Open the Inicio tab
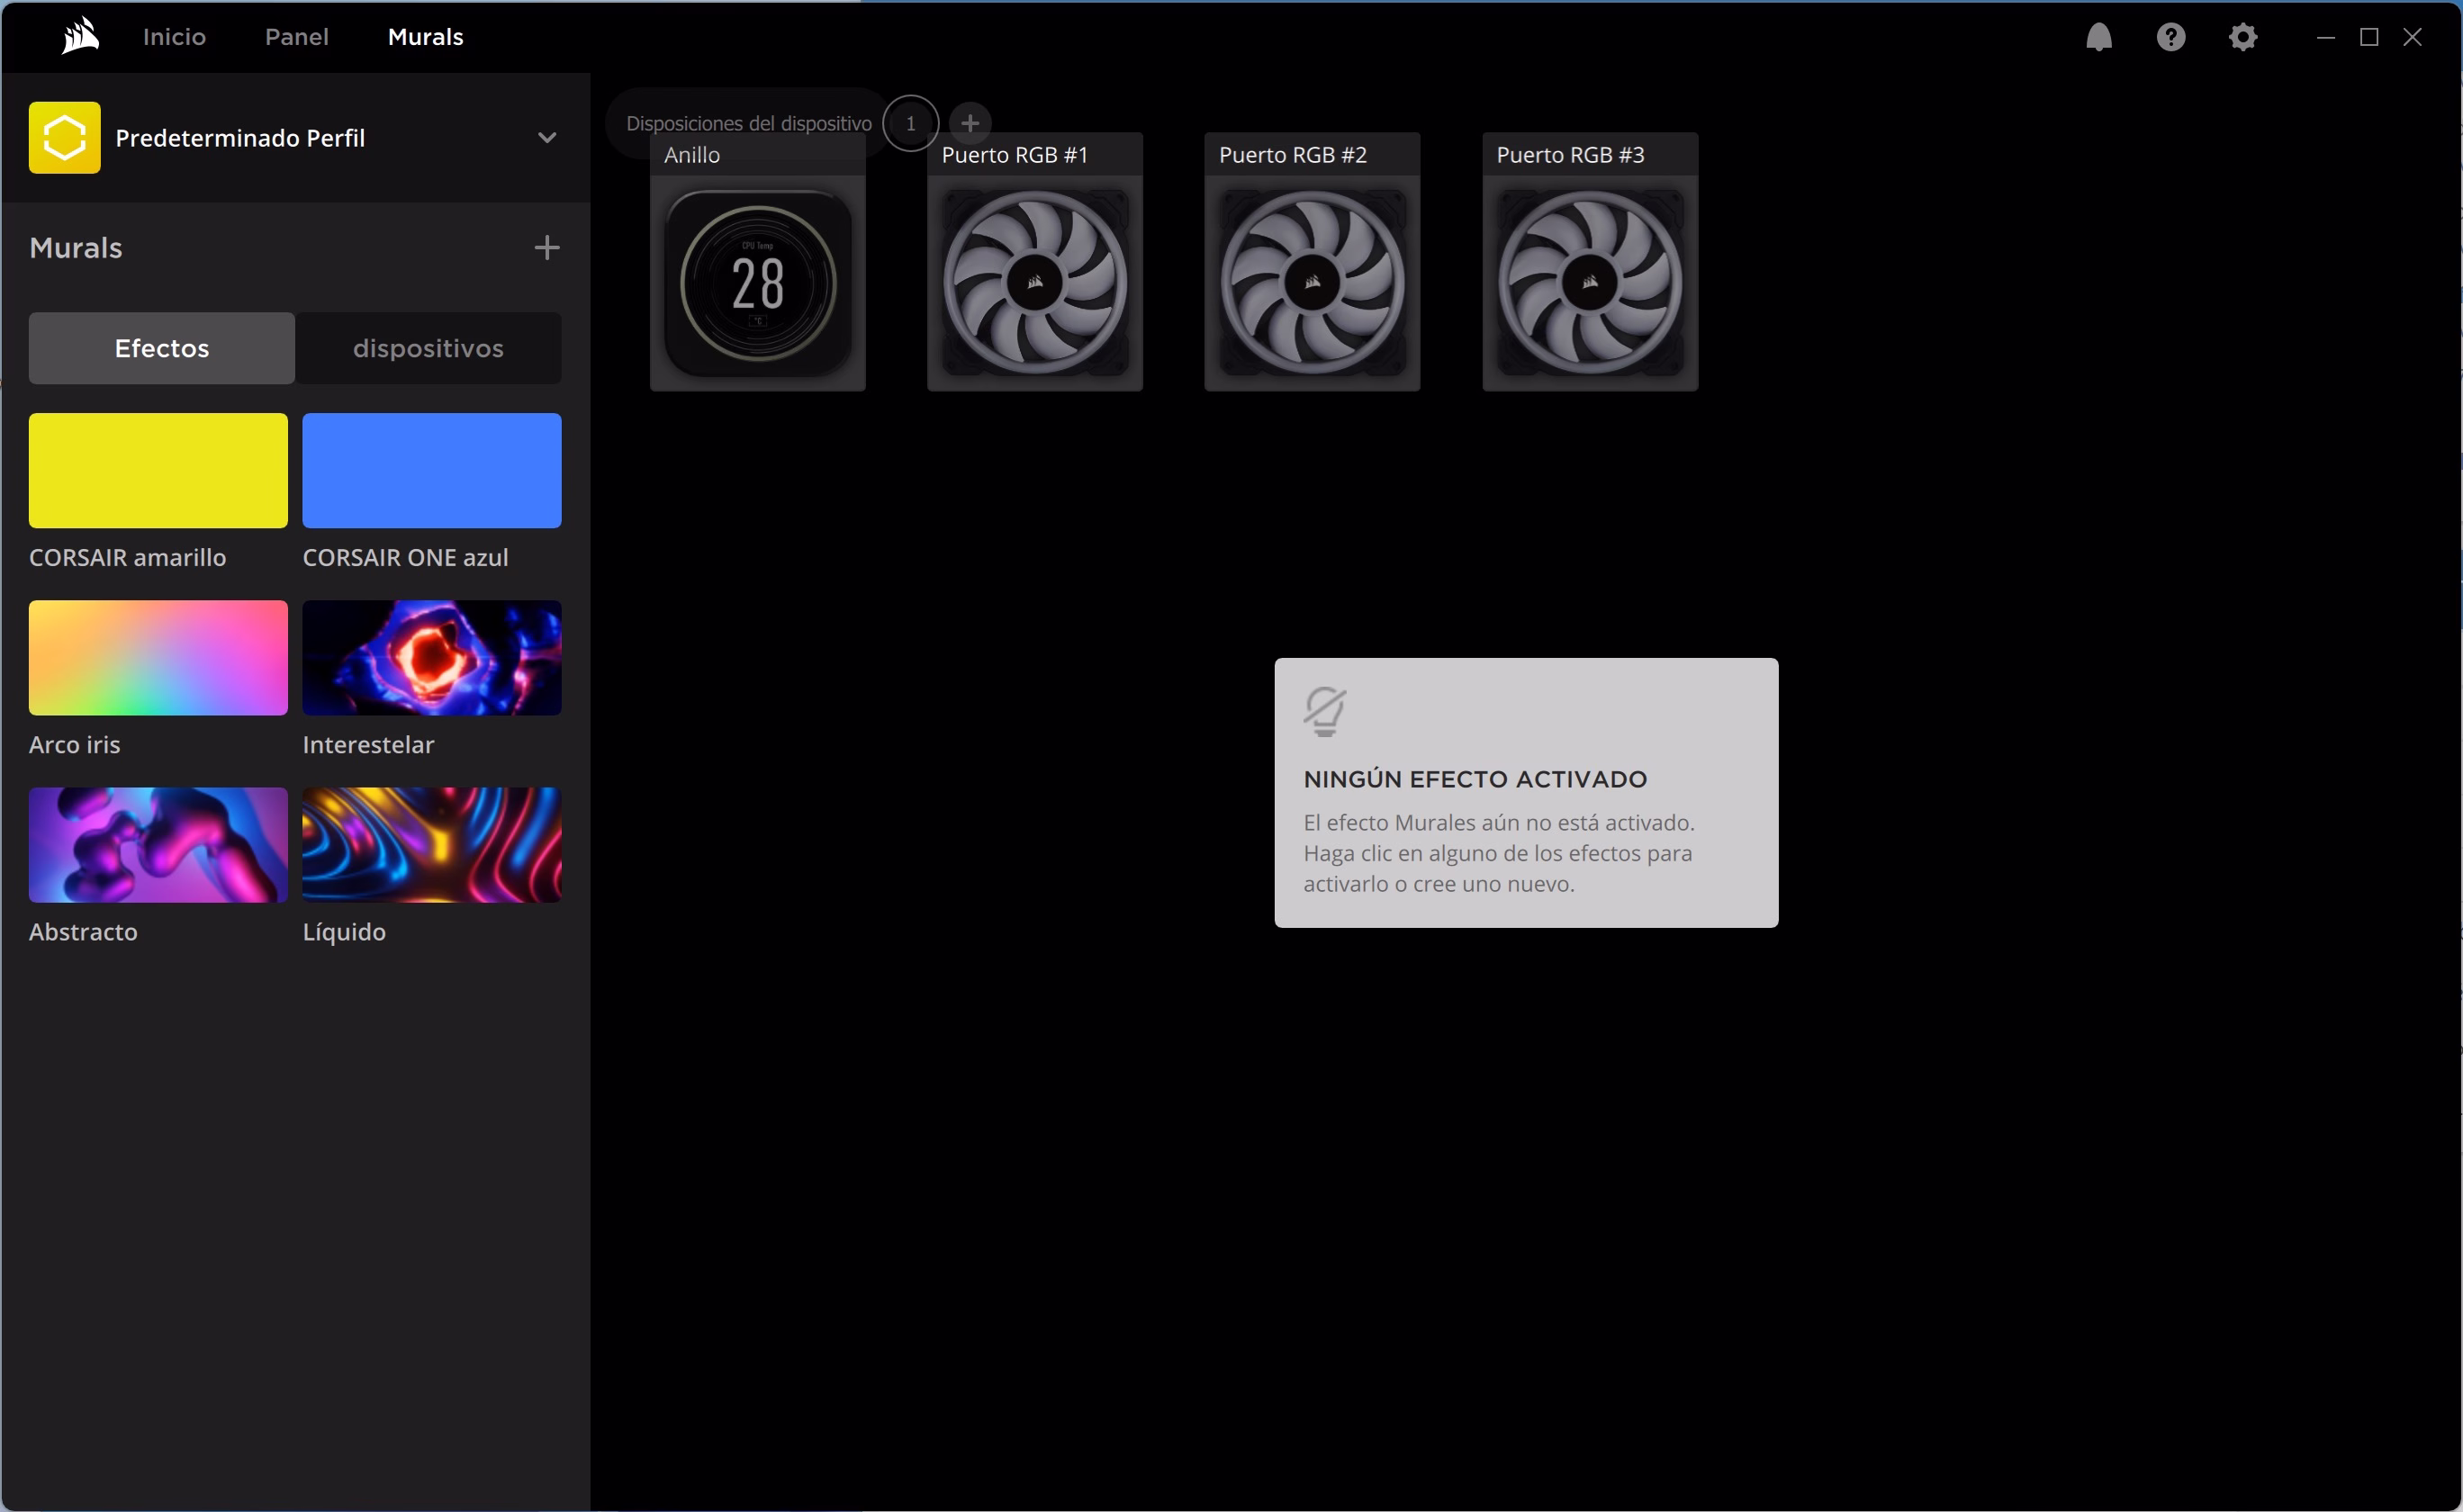This screenshot has height=1512, width=2463. tap(174, 37)
